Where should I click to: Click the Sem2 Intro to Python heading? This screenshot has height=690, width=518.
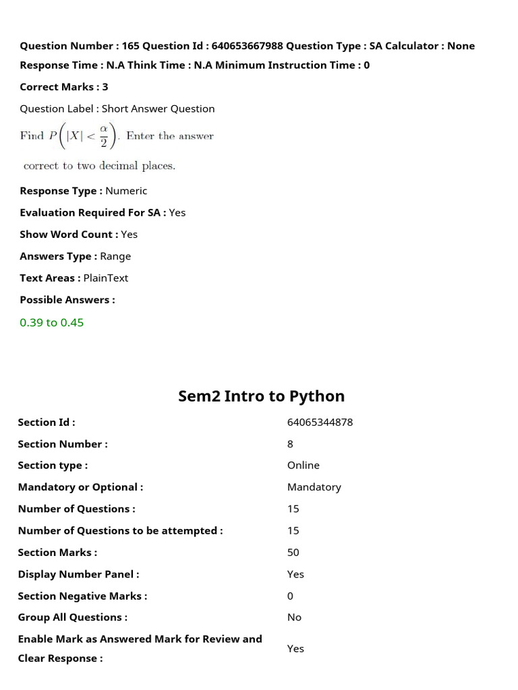(x=261, y=396)
